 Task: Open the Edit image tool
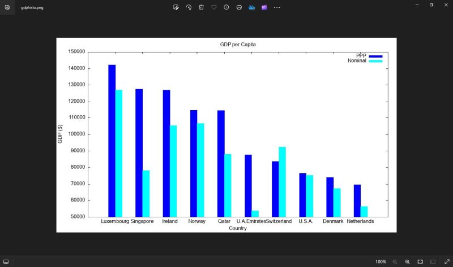point(176,7)
